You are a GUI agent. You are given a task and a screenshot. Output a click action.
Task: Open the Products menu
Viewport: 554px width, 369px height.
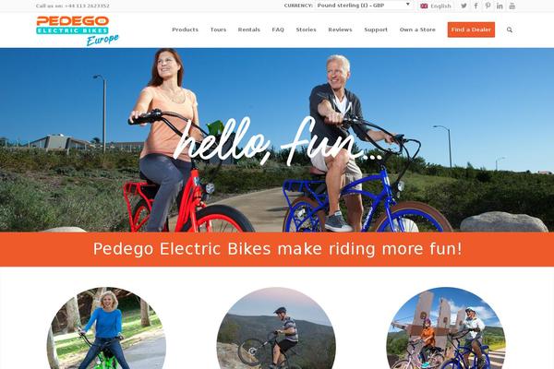(186, 30)
